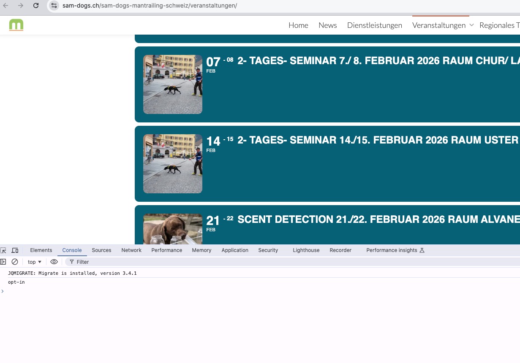The width and height of the screenshot is (520, 363).
Task: Activate the inspect element picker
Action: coord(3,250)
